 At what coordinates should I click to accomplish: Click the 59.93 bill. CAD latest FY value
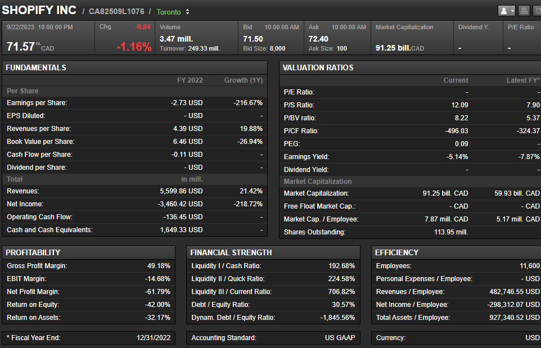coord(517,193)
